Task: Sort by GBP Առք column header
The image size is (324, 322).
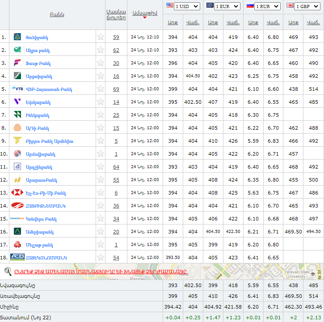Action: click(293, 22)
